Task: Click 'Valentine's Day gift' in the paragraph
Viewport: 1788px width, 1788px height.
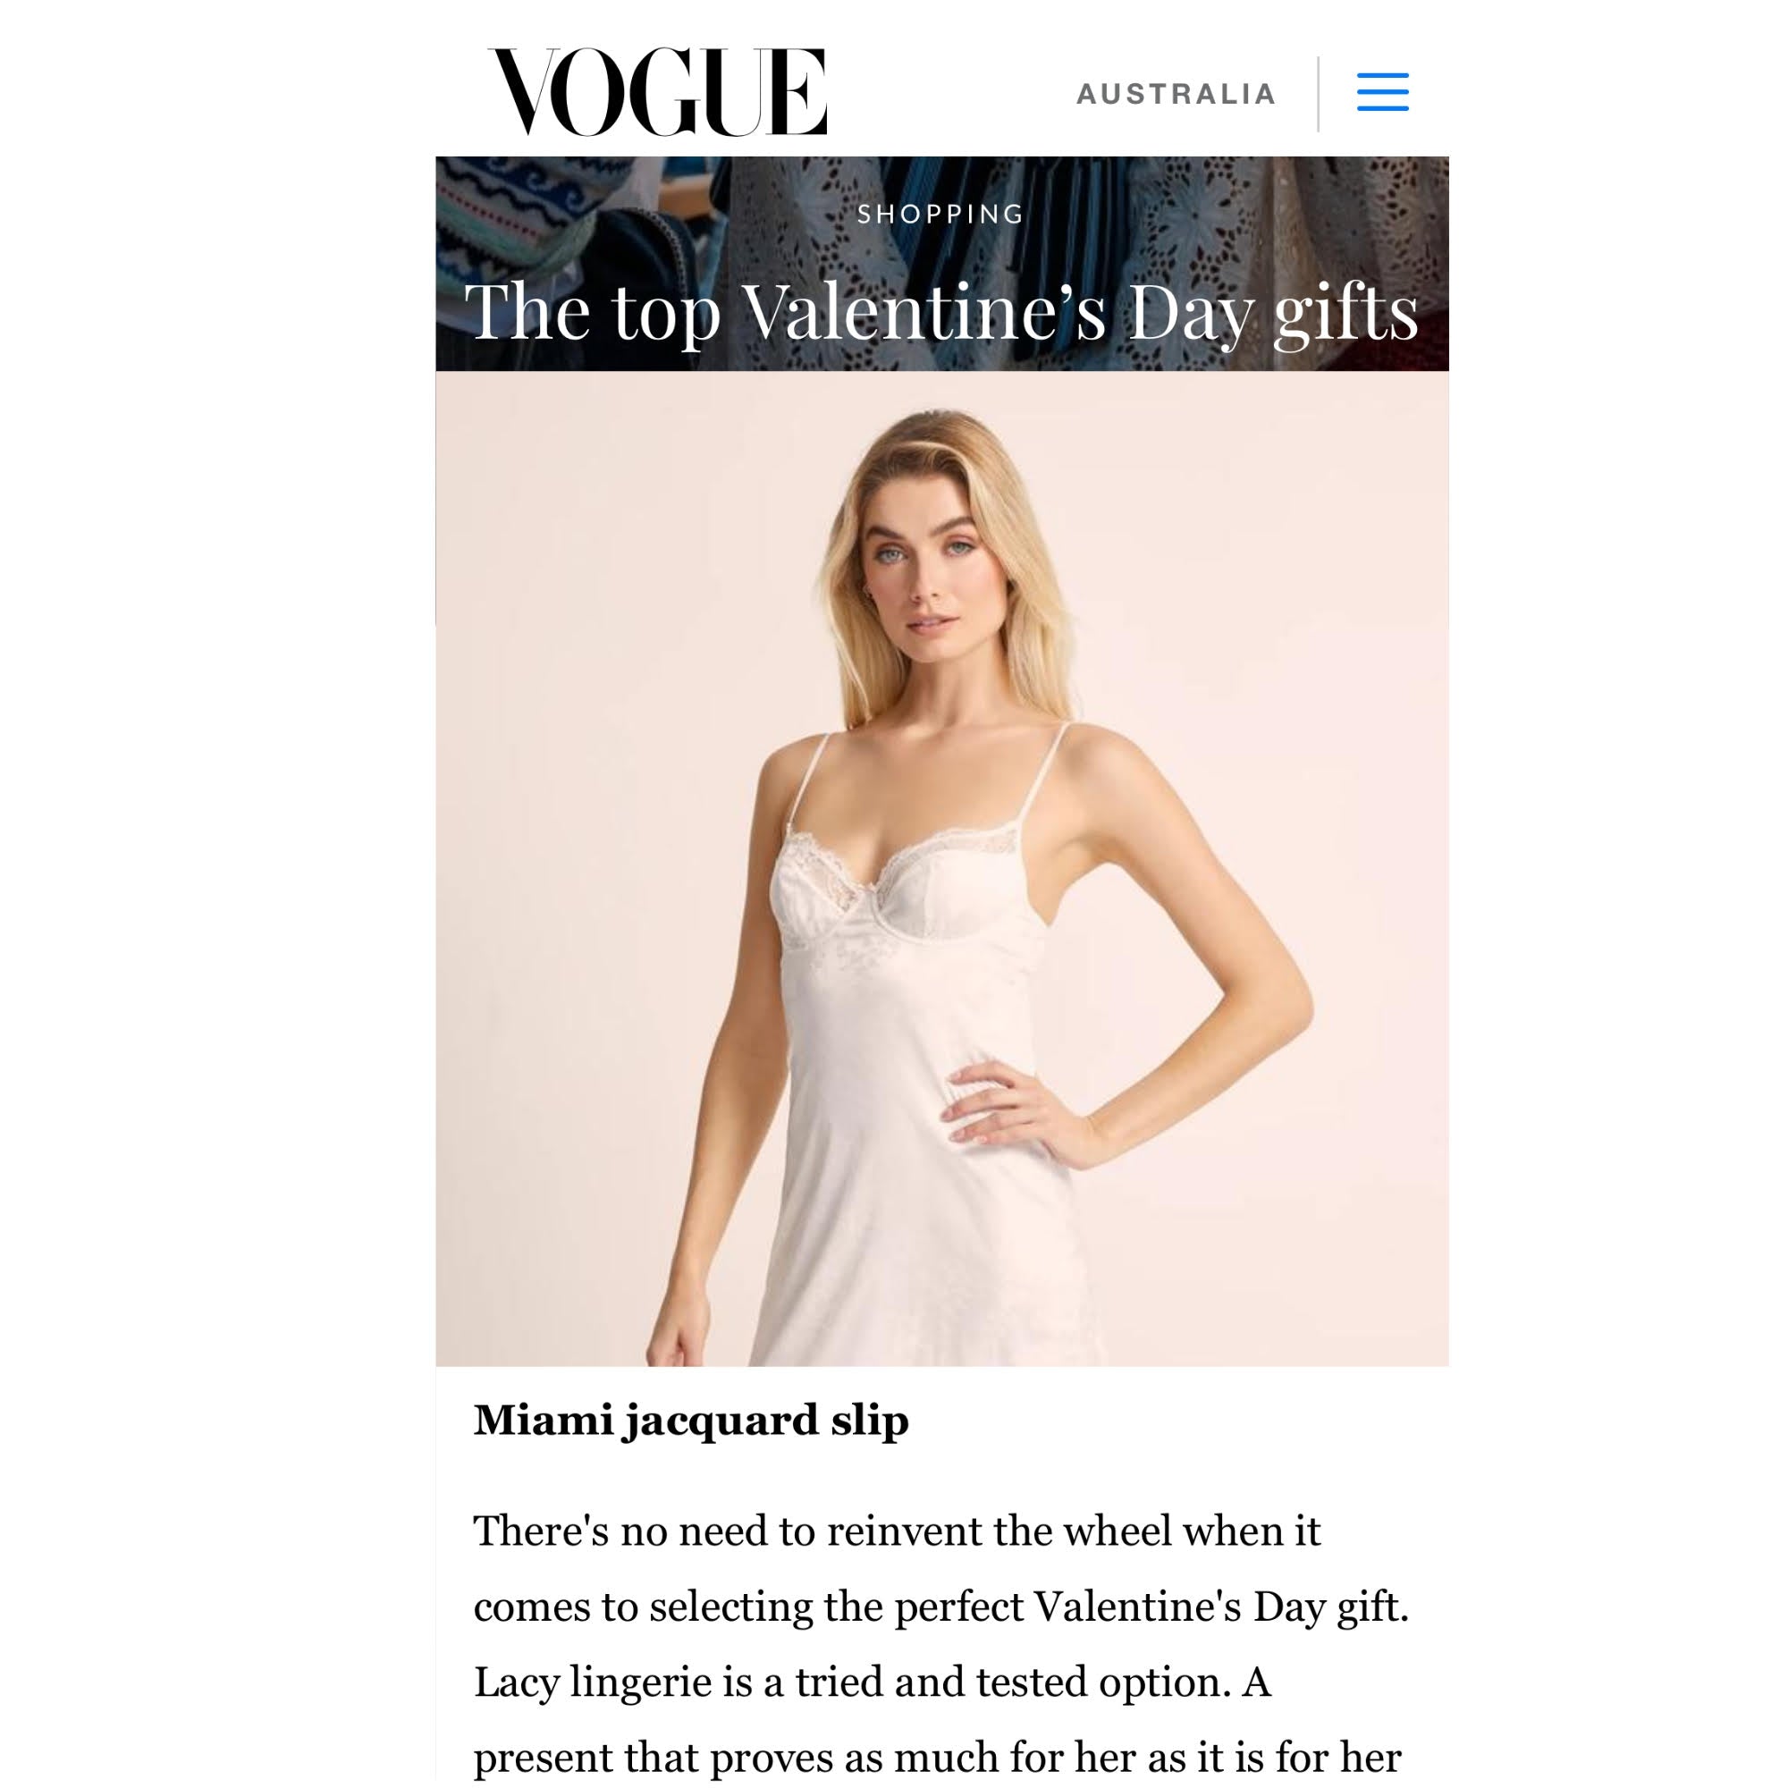Action: click(x=1217, y=1607)
